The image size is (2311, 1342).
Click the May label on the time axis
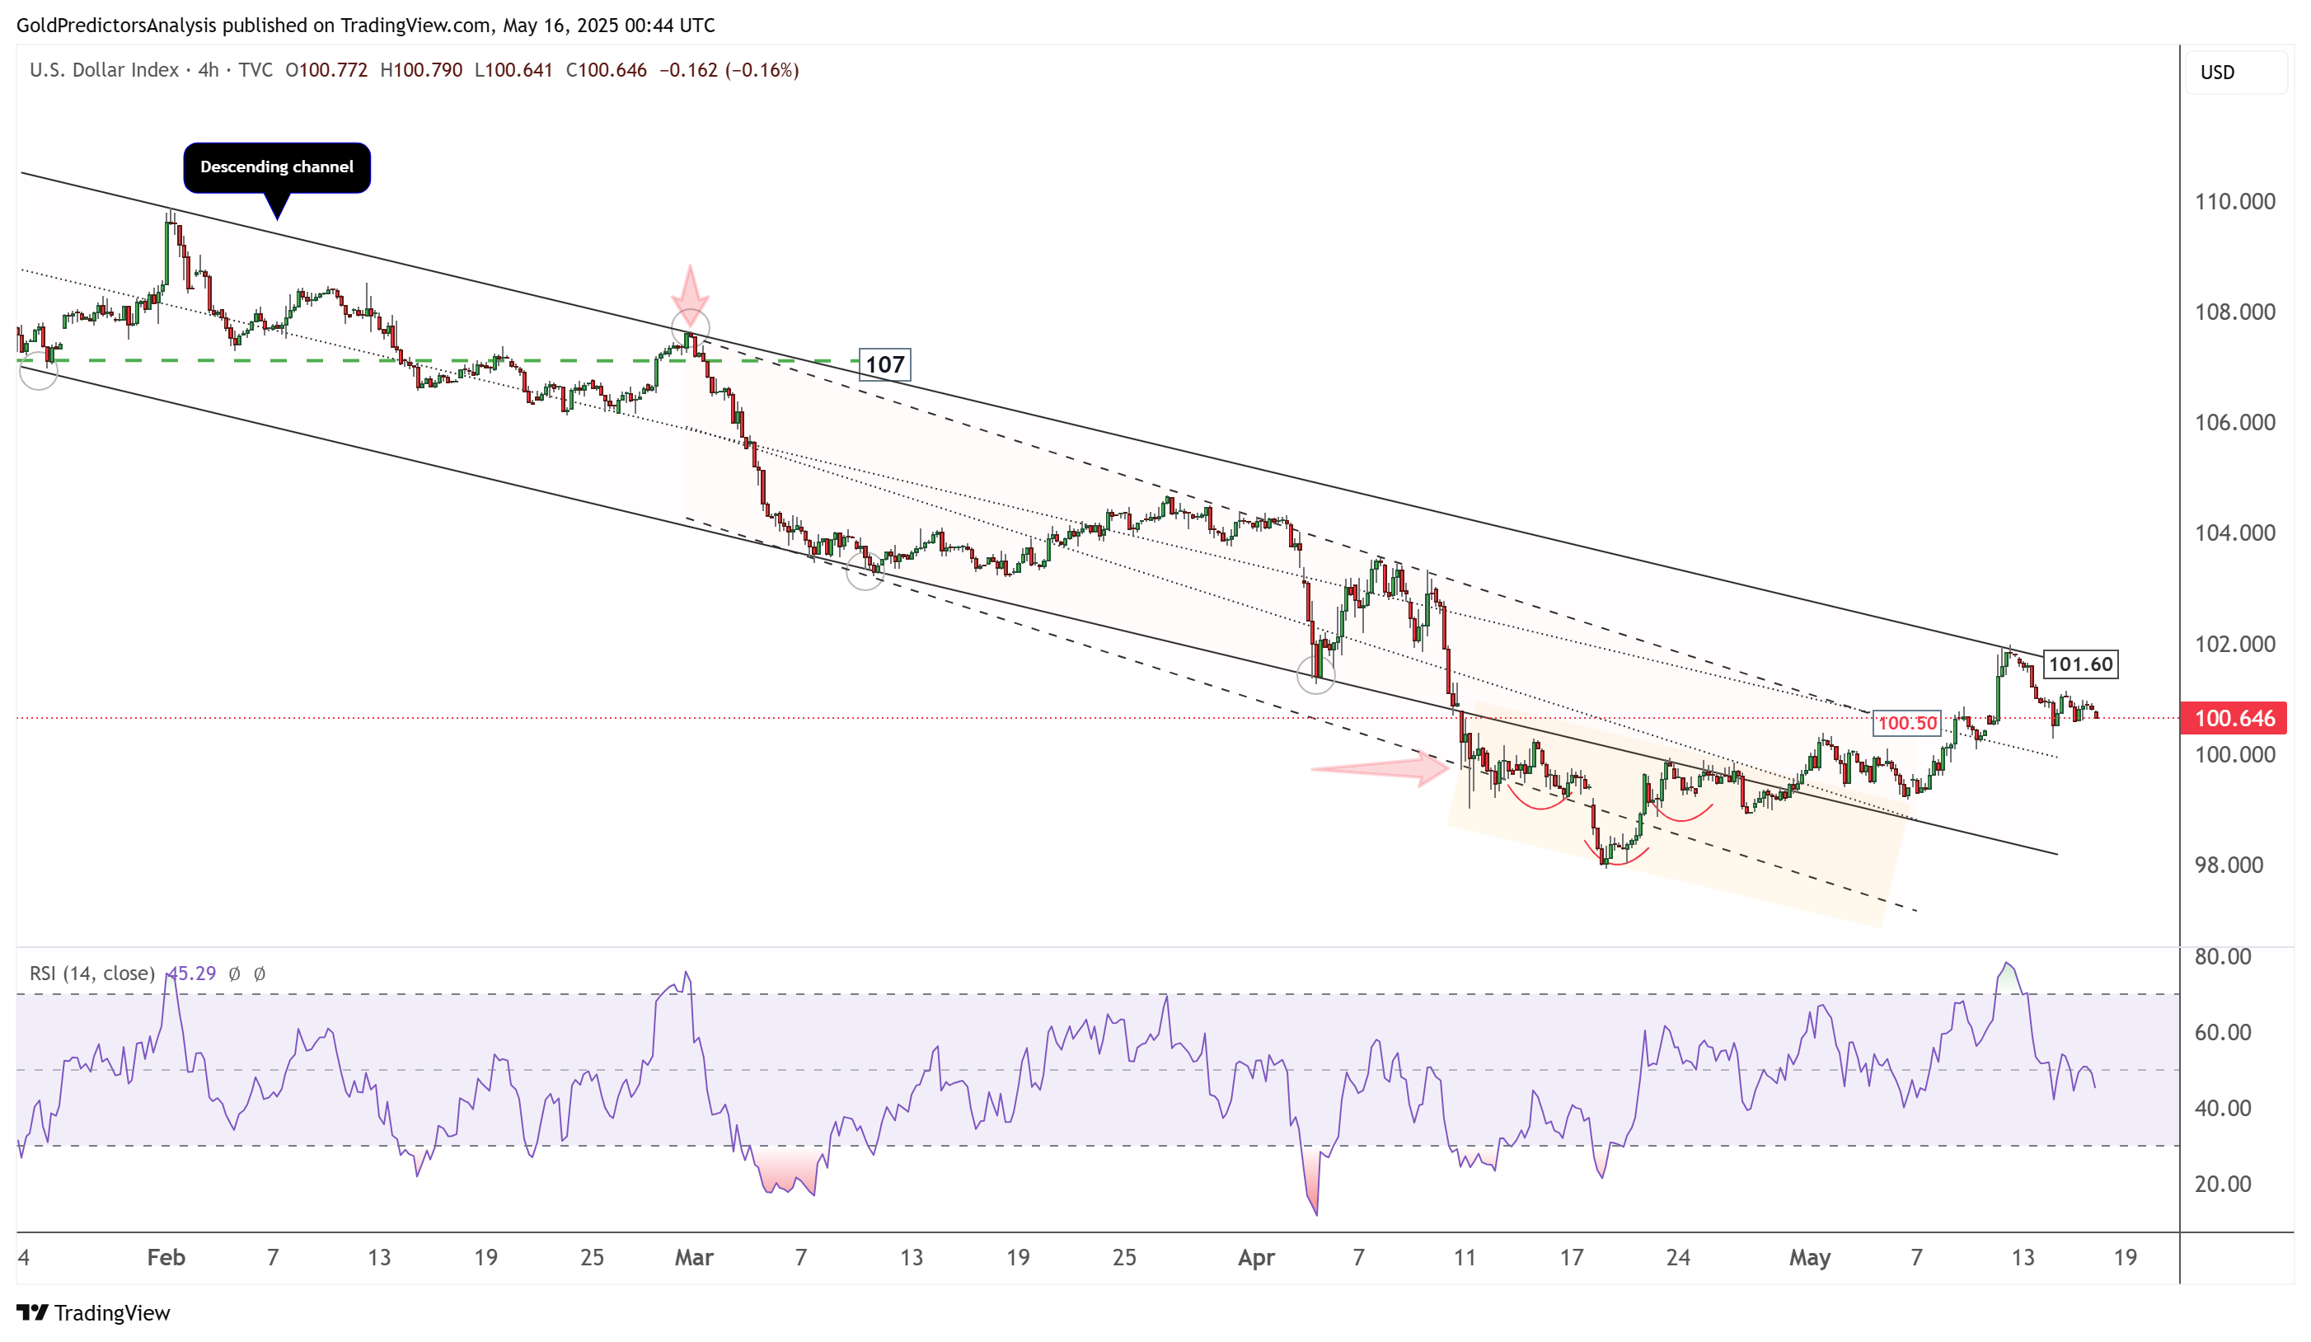[1808, 1258]
